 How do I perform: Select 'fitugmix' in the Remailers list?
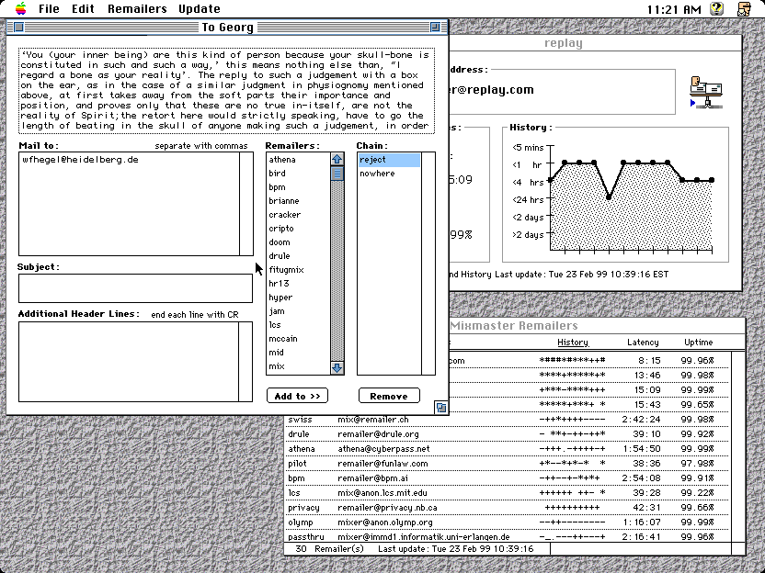click(x=286, y=270)
